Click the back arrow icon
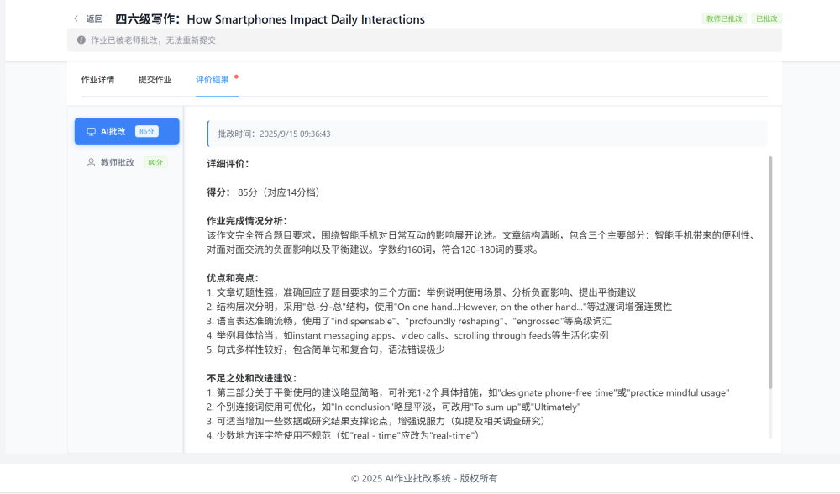The height and width of the screenshot is (494, 840). click(76, 18)
